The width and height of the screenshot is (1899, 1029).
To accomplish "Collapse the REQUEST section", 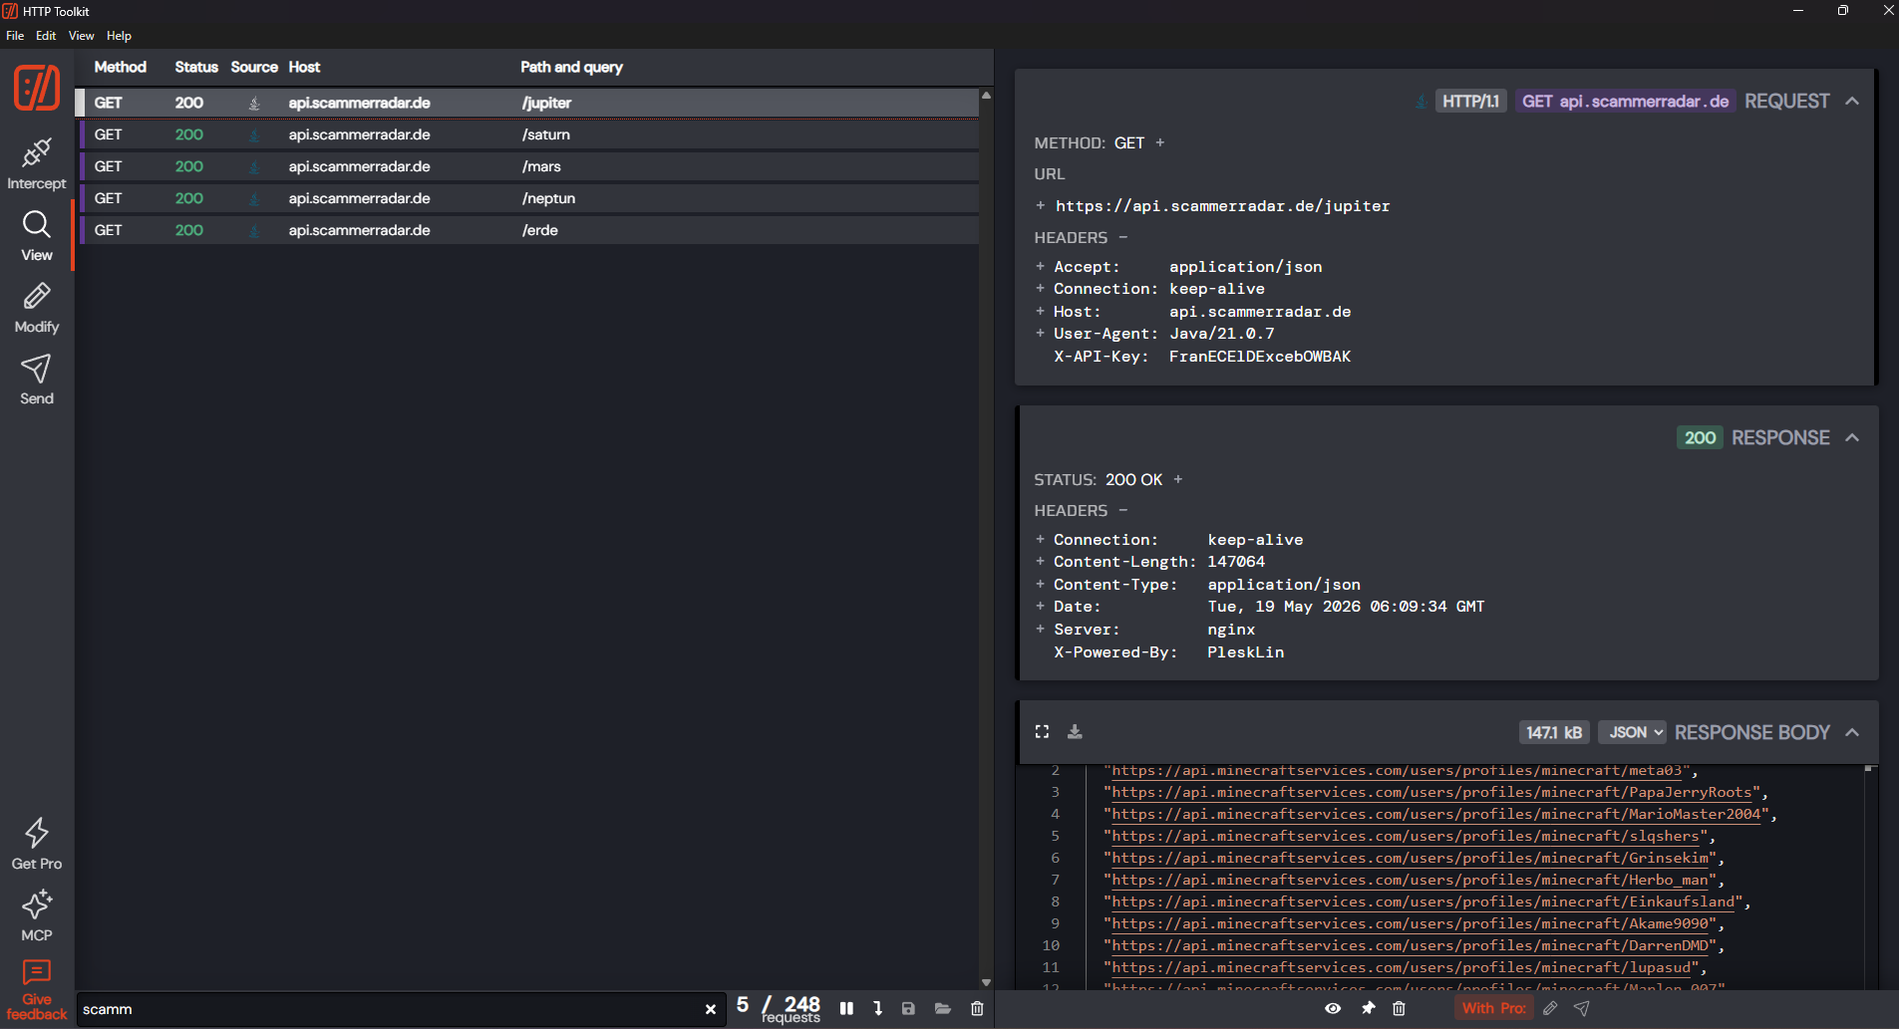I will pos(1852,101).
